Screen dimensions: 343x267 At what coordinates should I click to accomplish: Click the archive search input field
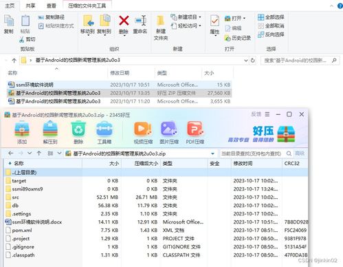pos(253,153)
